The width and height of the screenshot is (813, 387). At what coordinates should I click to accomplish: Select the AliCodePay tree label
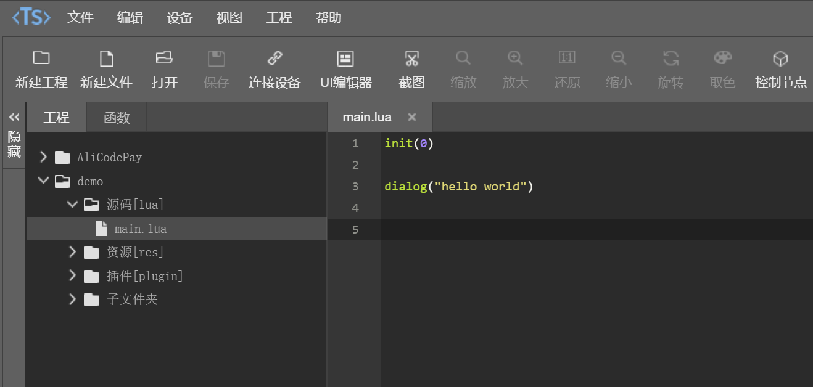click(109, 158)
